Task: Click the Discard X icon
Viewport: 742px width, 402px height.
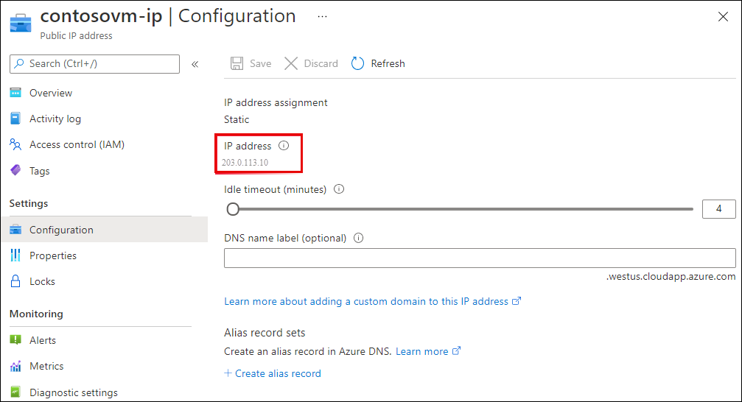Action: point(291,63)
